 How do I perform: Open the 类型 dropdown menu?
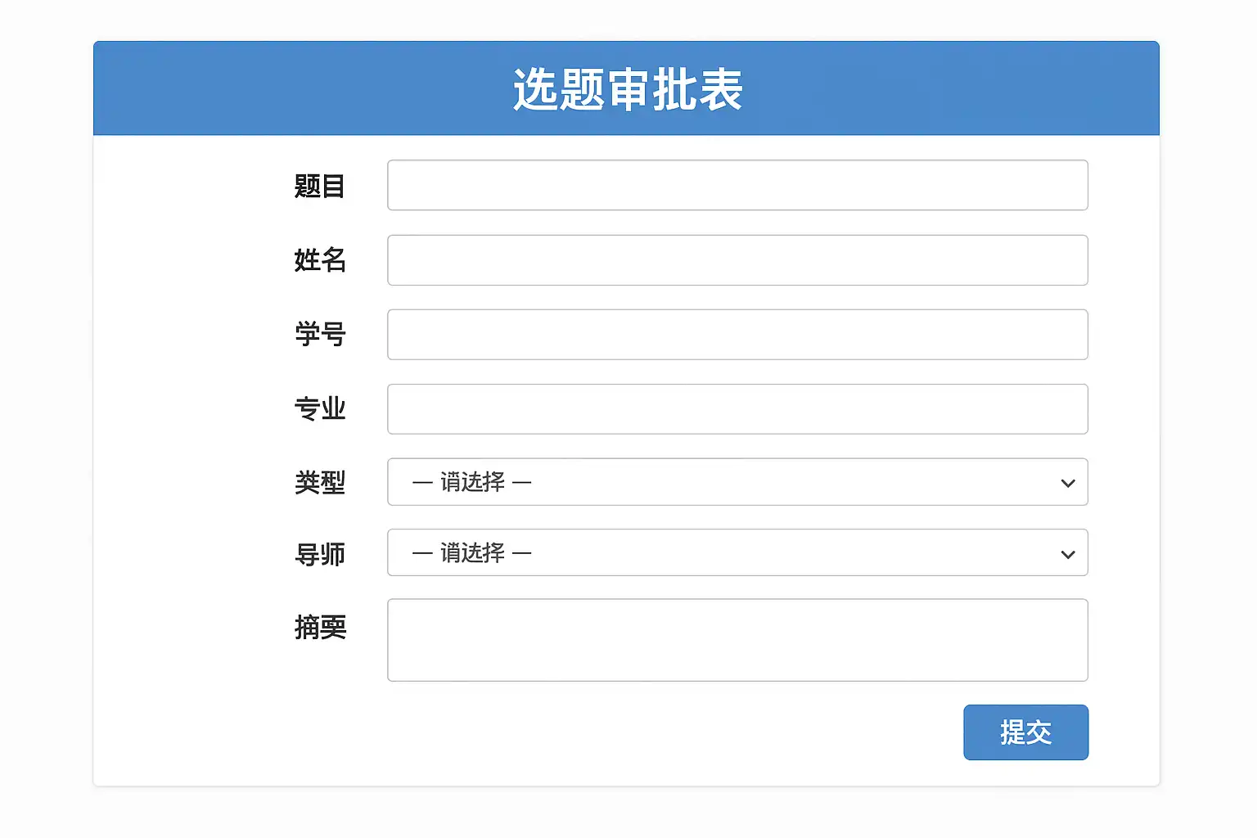[737, 482]
